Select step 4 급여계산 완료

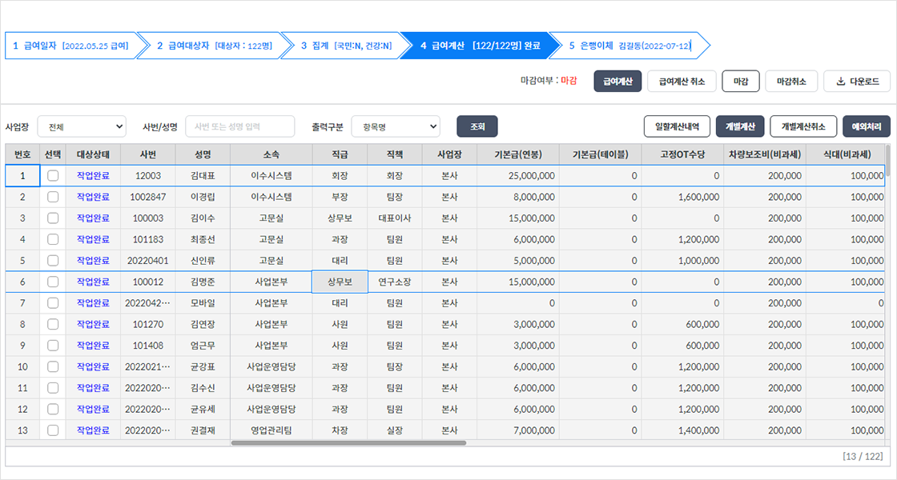(x=480, y=46)
